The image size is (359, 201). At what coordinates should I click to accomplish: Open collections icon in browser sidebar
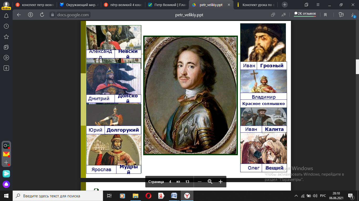coord(6,47)
